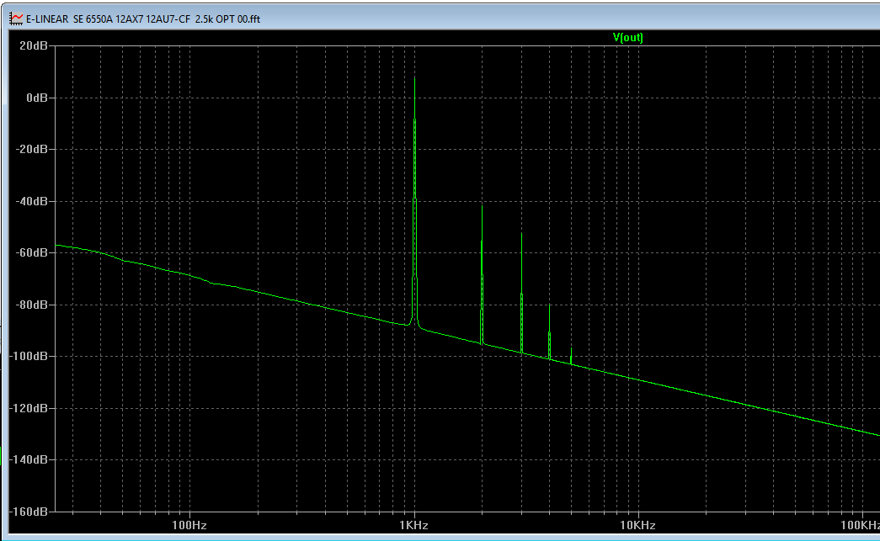Click the 100Hz frequency axis label

point(189,526)
